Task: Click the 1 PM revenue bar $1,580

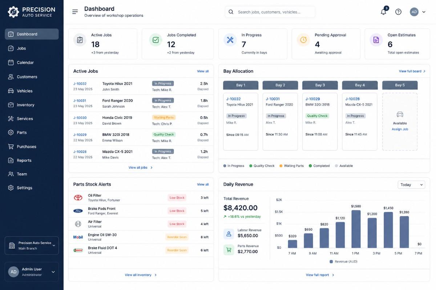Action: (356, 229)
